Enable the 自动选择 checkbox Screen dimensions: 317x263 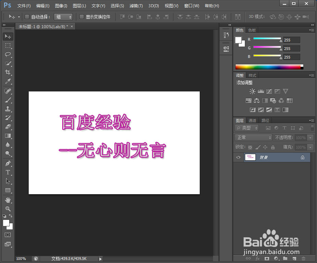[27, 17]
